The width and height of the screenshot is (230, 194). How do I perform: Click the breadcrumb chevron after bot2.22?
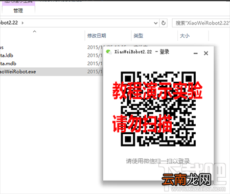point(22,23)
